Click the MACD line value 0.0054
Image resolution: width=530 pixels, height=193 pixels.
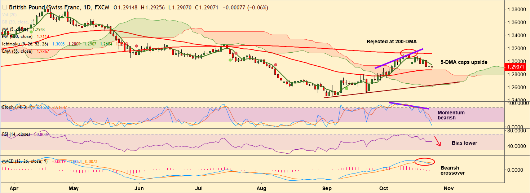coord(75,161)
